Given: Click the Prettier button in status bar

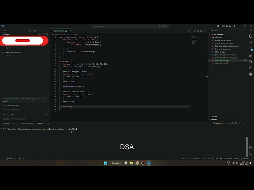Looking at the screenshot, I should click(x=244, y=158).
